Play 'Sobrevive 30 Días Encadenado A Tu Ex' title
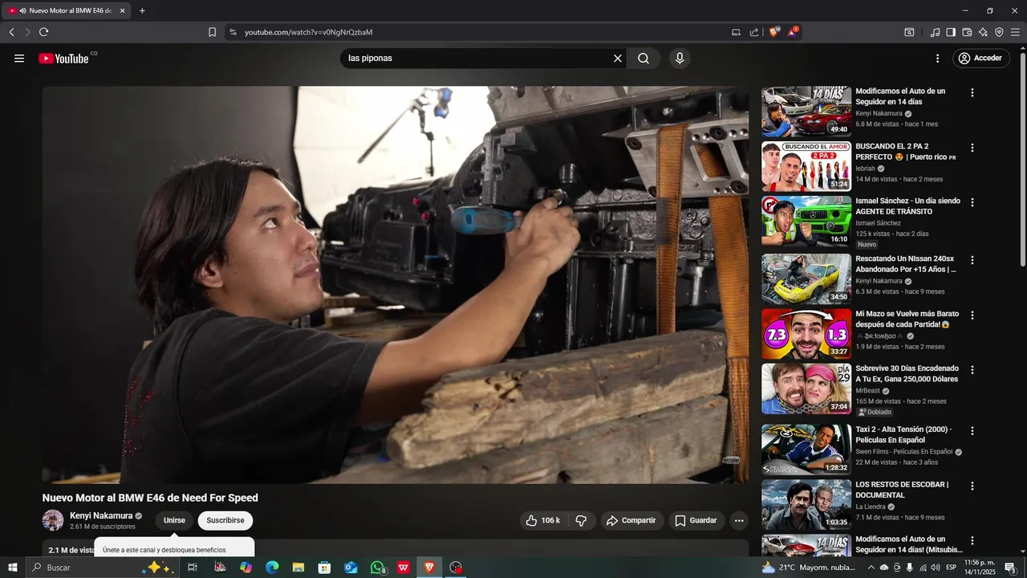1027x578 pixels. pyautogui.click(x=907, y=373)
